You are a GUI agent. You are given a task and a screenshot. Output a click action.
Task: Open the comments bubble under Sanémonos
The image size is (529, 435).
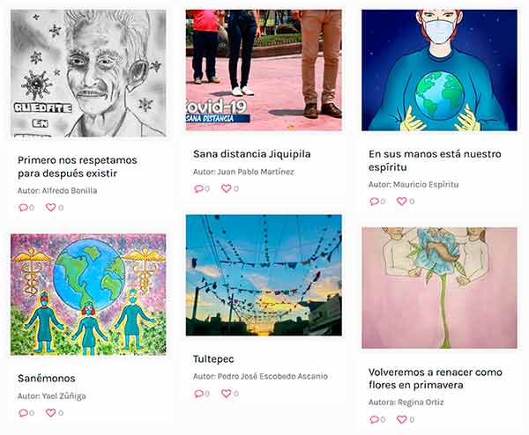[x=23, y=412]
